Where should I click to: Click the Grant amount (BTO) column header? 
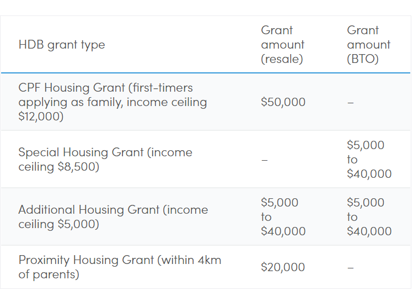tap(368, 45)
